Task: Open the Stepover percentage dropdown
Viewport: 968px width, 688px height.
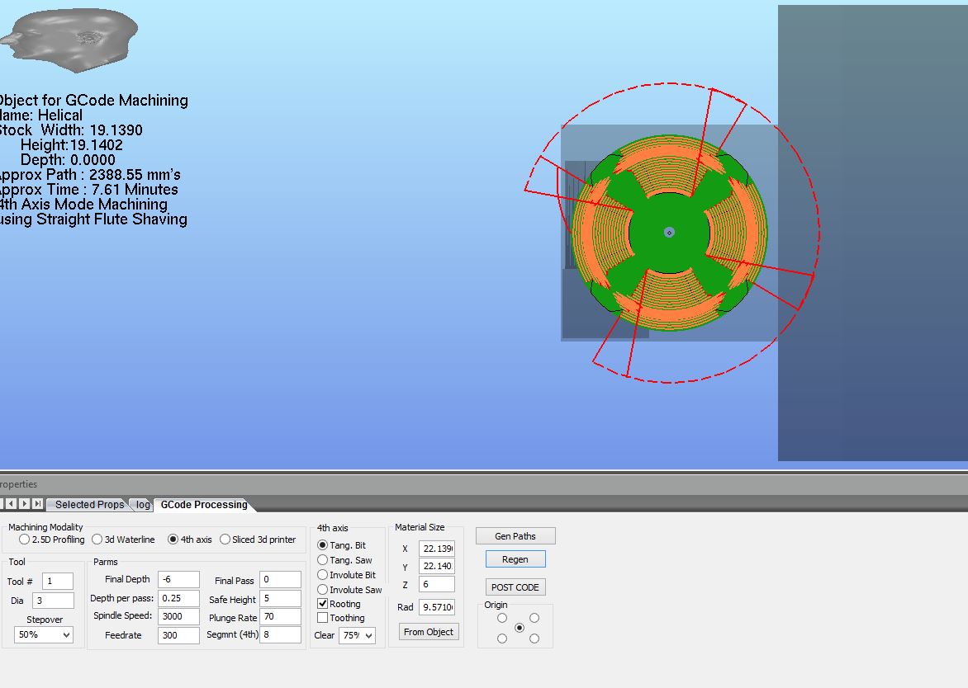Action: 44,635
